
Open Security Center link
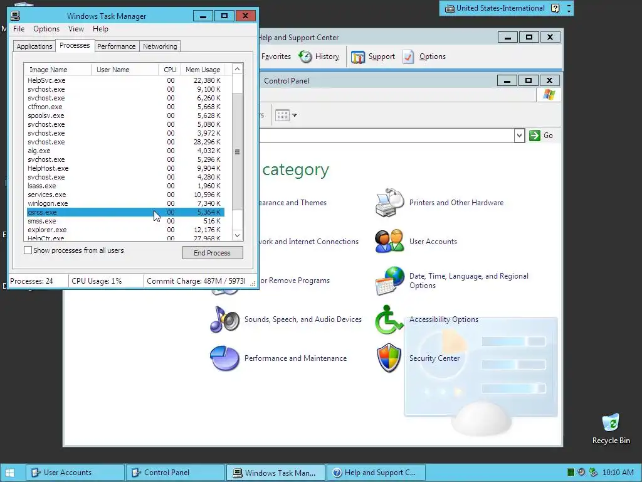434,358
